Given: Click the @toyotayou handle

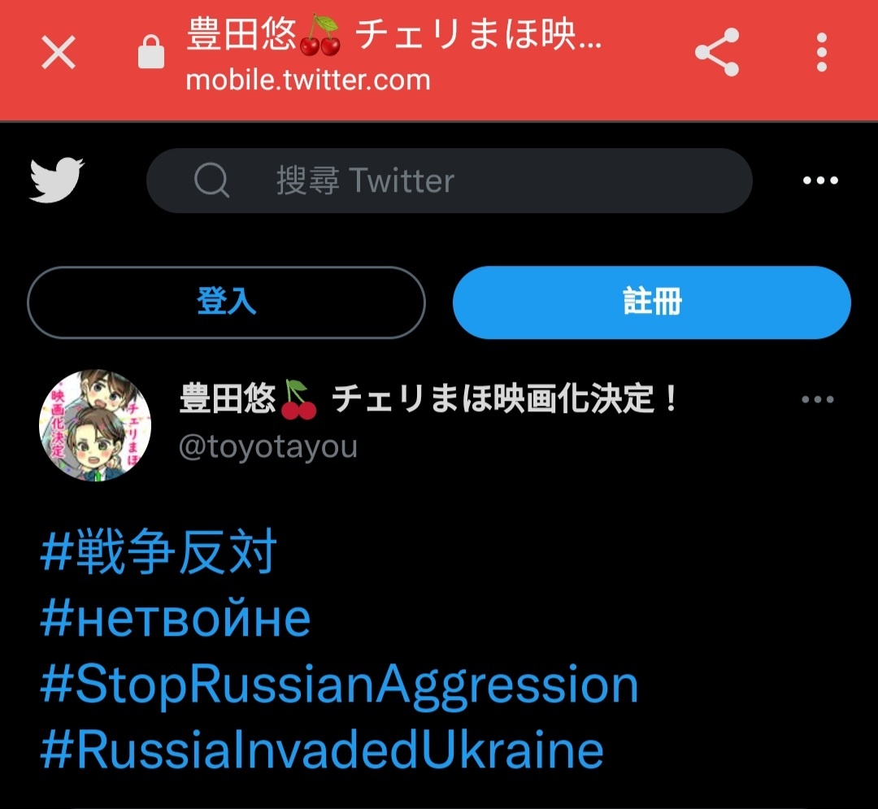Looking at the screenshot, I should tap(267, 447).
